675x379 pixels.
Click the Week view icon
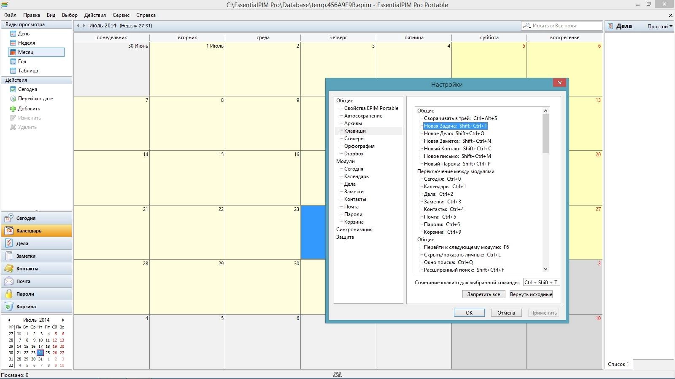(13, 43)
